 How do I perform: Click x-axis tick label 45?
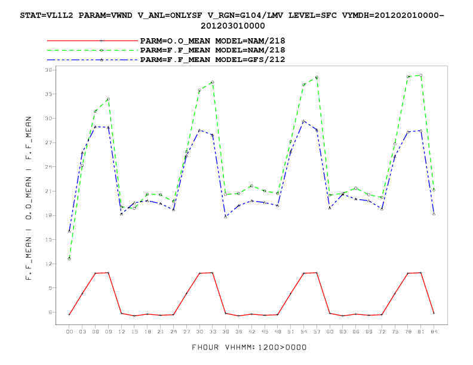[265, 332]
